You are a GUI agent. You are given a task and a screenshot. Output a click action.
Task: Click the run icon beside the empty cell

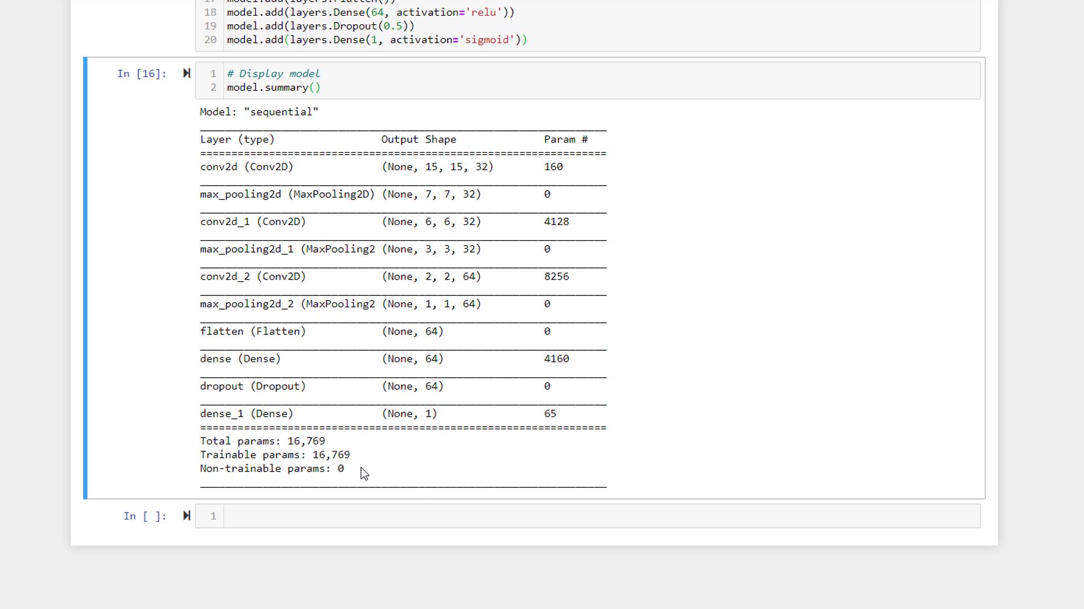[x=186, y=515]
